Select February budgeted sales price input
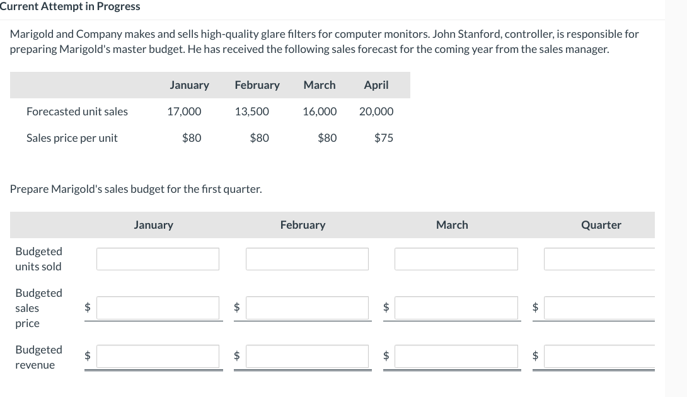Image resolution: width=687 pixels, height=397 pixels. [307, 308]
